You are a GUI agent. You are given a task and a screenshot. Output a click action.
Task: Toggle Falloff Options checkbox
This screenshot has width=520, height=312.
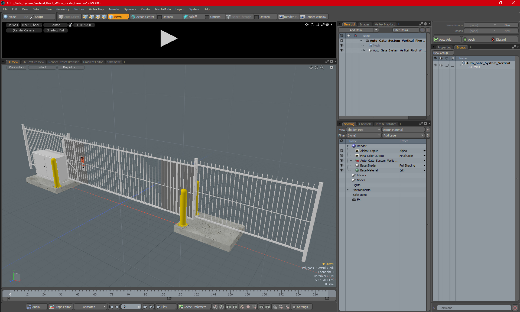(x=207, y=17)
